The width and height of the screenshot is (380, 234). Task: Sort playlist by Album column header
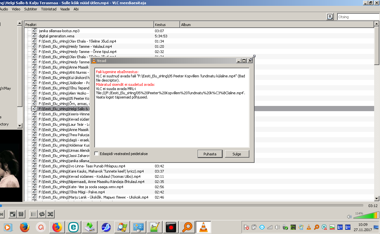277,24
